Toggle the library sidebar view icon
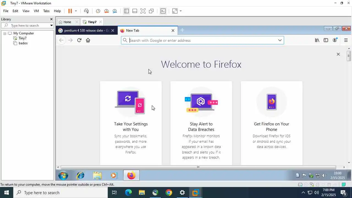The width and height of the screenshot is (352, 198). pos(127,11)
